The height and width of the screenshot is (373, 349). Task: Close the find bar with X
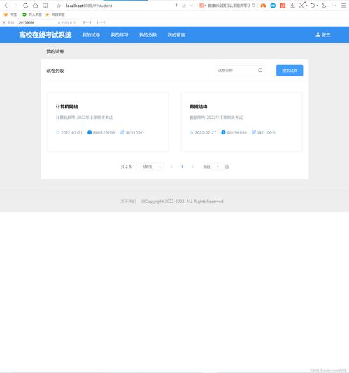[3, 22]
